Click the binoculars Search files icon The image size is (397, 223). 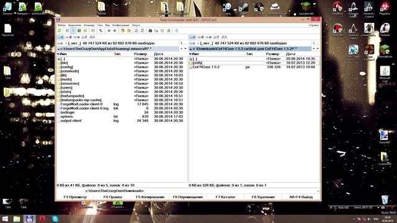tap(150, 30)
